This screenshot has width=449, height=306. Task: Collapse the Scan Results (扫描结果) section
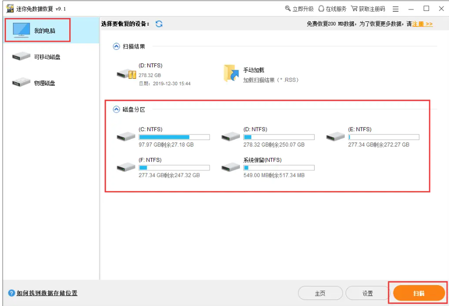pyautogui.click(x=116, y=46)
